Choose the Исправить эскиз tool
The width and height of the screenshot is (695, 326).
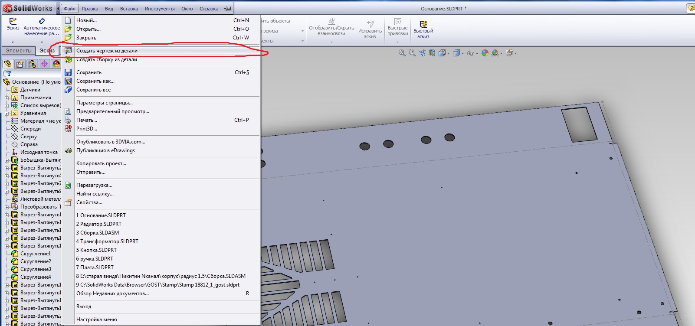point(370,29)
